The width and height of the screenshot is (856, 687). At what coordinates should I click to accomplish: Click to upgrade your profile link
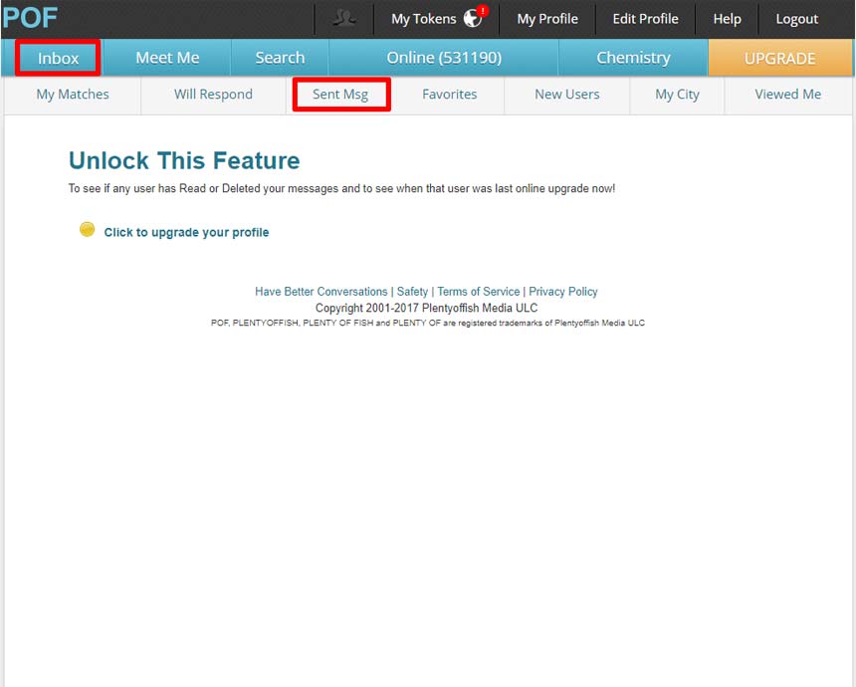point(186,233)
